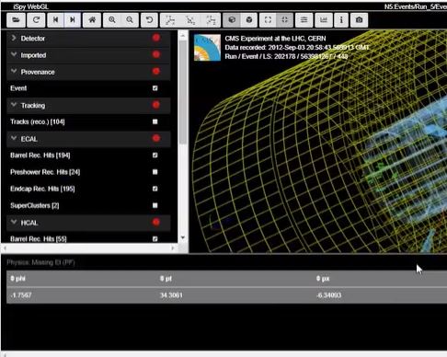Reset view with the home icon
The width and height of the screenshot is (447, 357).
click(x=92, y=20)
